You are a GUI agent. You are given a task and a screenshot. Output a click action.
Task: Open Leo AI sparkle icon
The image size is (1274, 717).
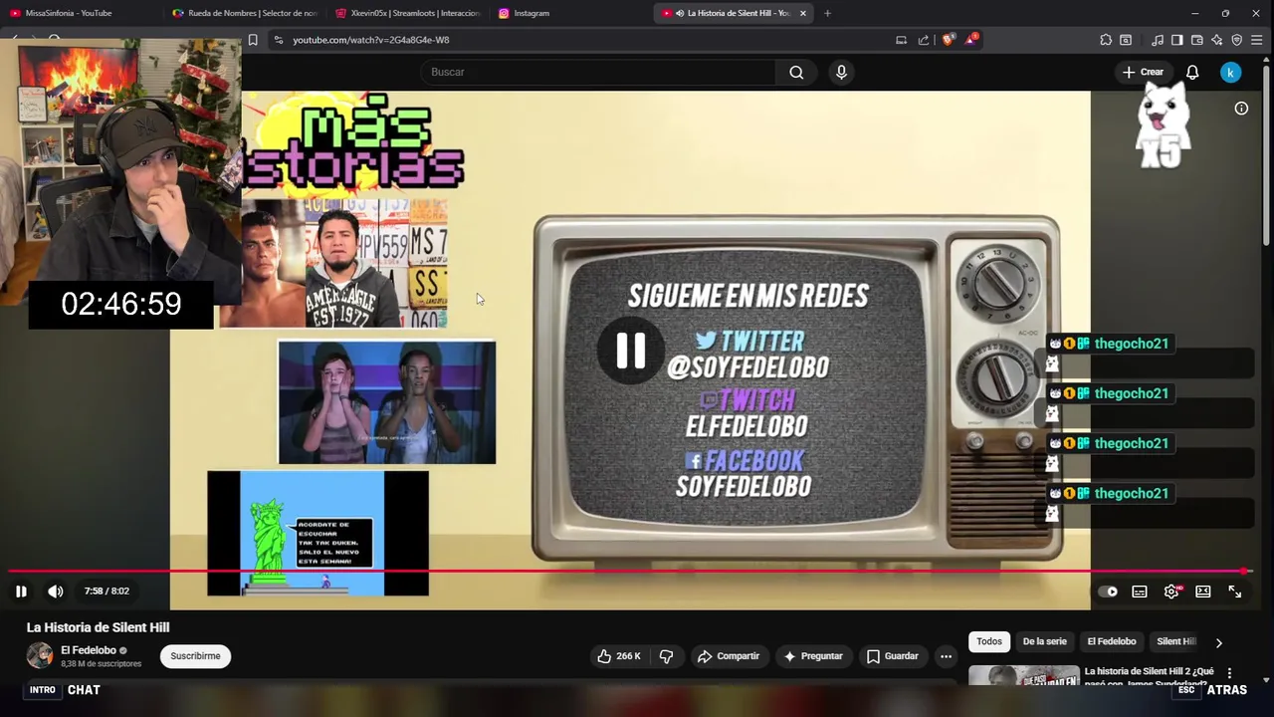click(x=1217, y=40)
